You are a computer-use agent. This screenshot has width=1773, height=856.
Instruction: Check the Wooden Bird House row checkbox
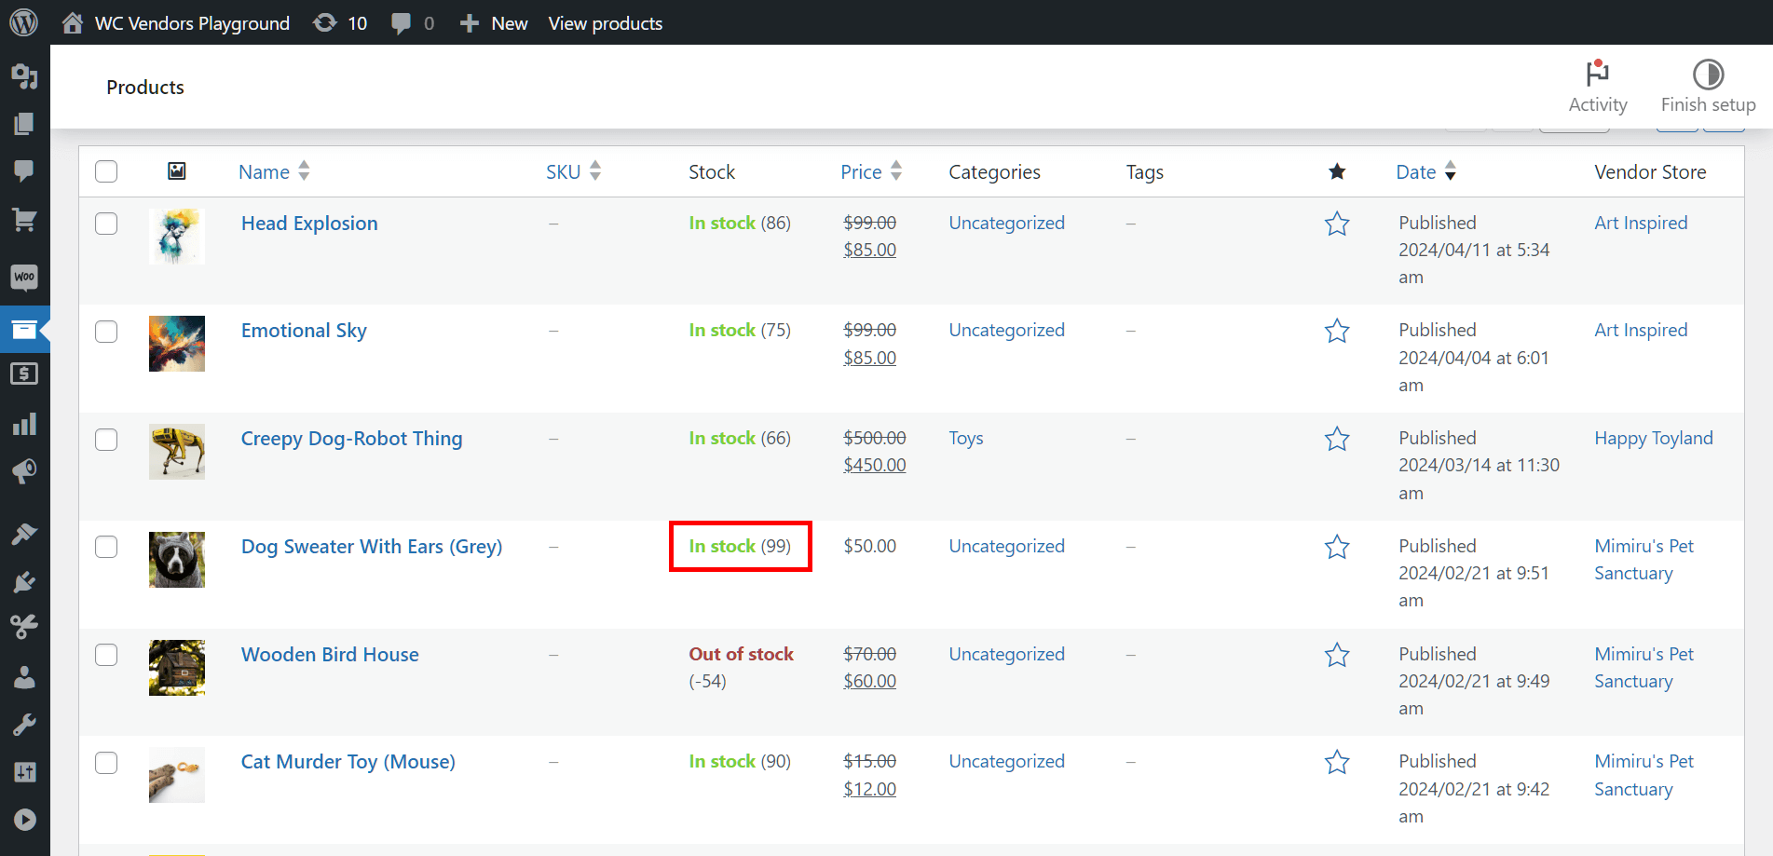tap(106, 655)
